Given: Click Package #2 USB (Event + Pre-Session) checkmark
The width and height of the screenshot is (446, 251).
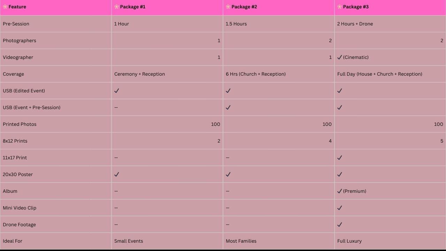Looking at the screenshot, I should [228, 107].
